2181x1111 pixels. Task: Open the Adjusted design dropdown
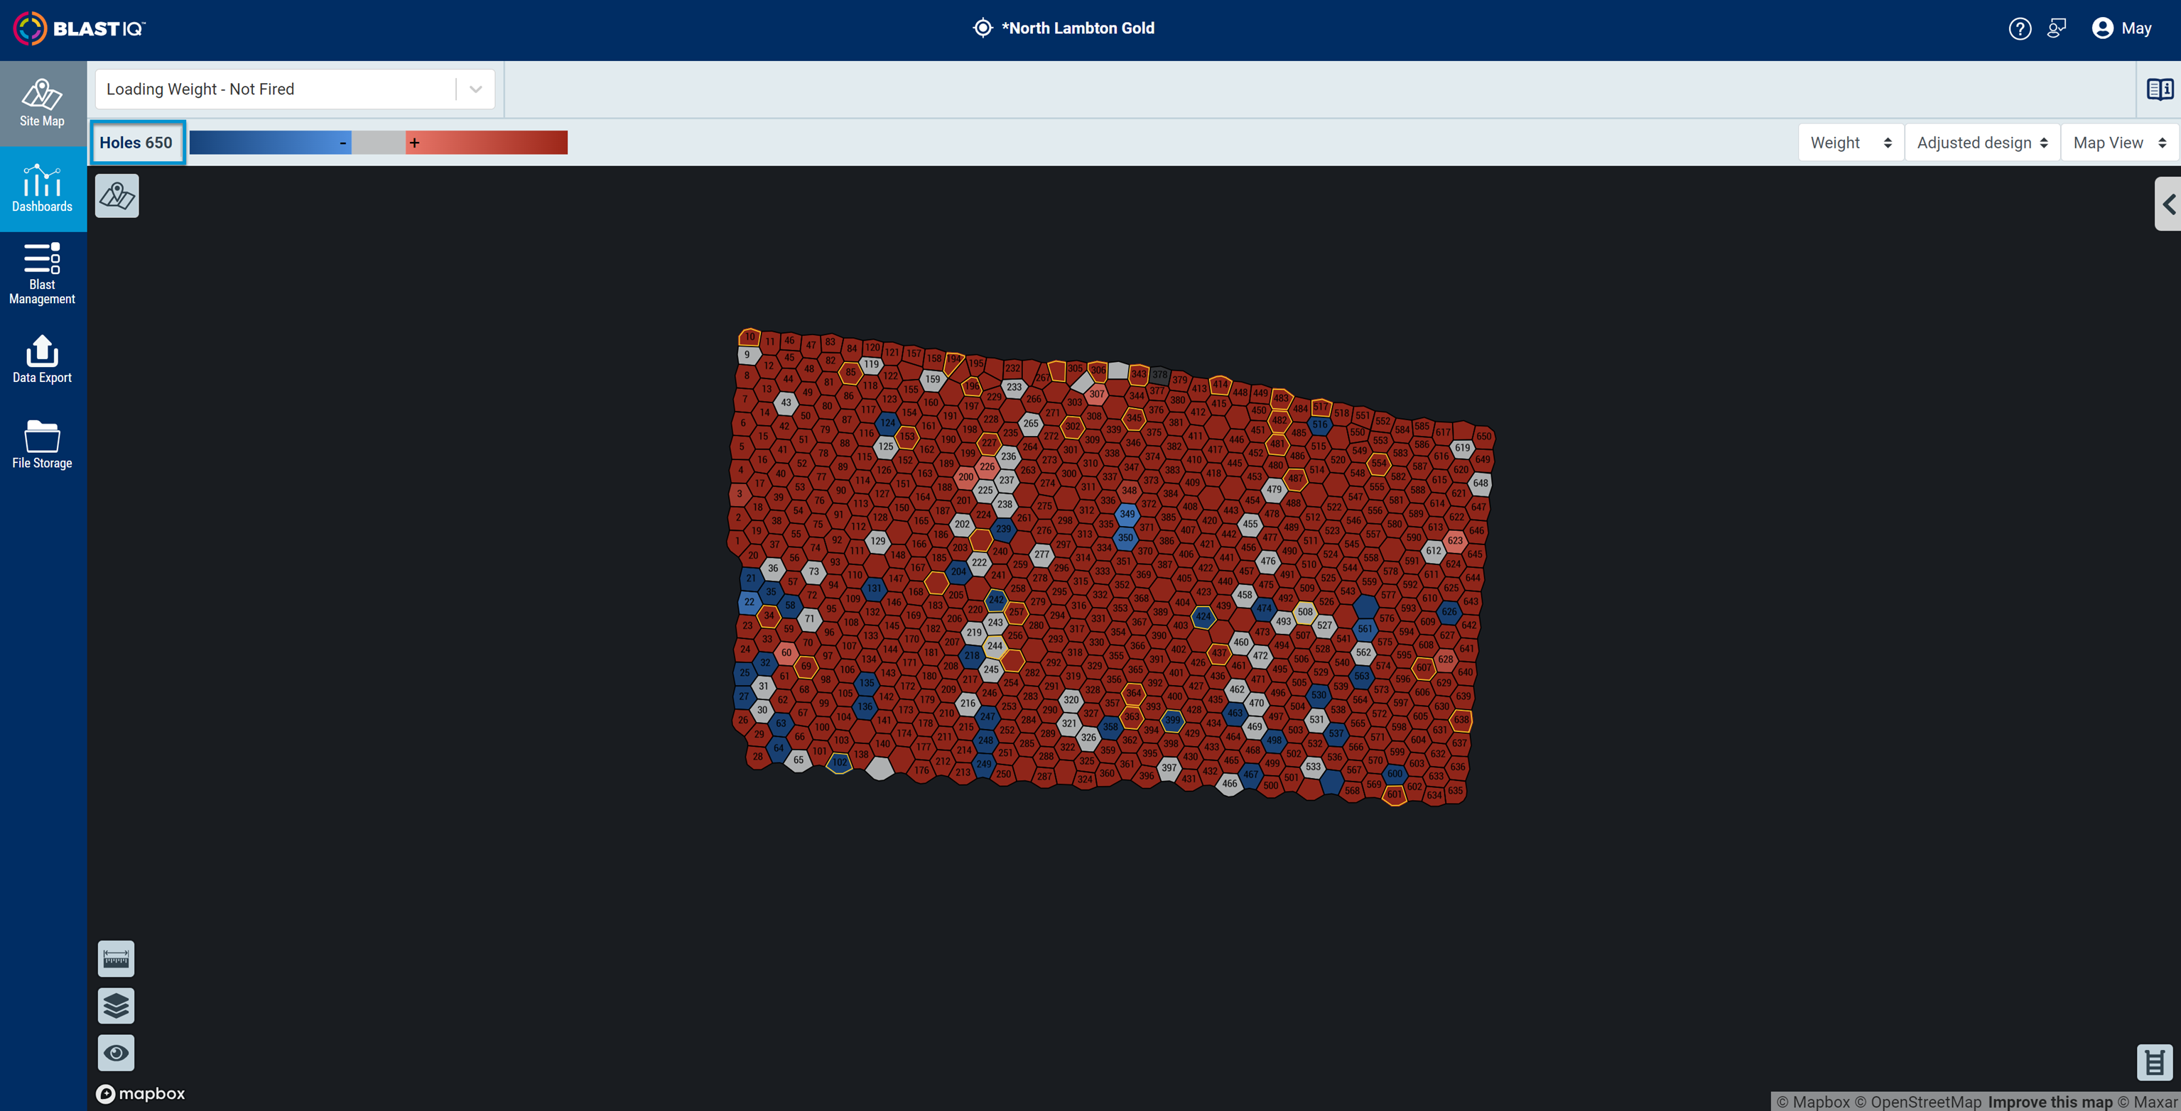[x=1982, y=143]
